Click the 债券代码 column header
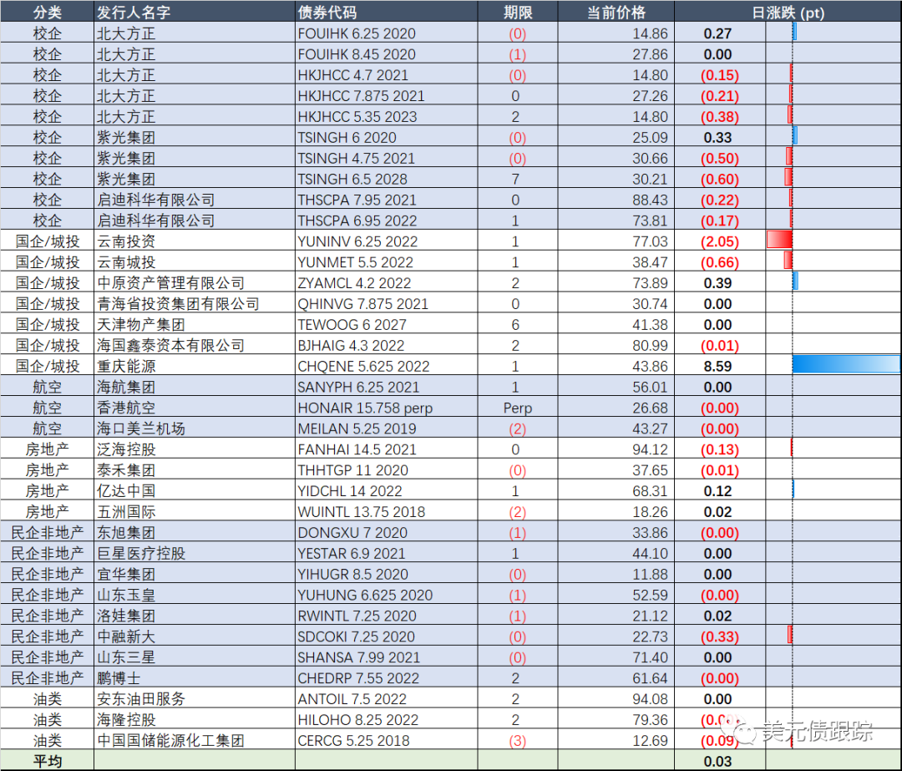902x771 pixels. tap(327, 12)
